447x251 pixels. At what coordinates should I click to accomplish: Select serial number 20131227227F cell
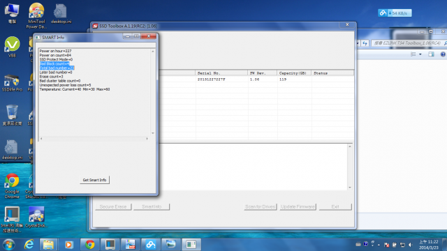click(x=211, y=79)
